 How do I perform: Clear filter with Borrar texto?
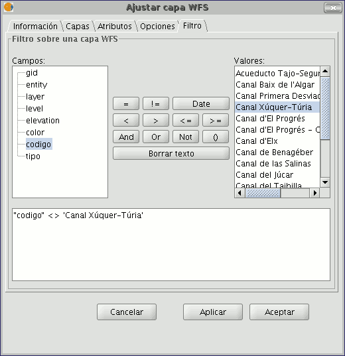coord(171,154)
